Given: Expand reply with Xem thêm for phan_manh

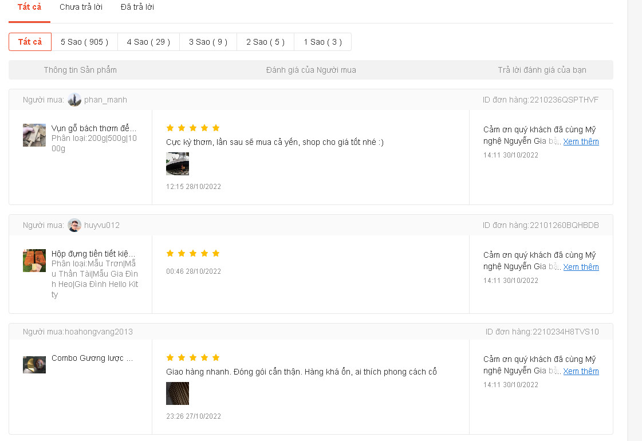Looking at the screenshot, I should [581, 141].
